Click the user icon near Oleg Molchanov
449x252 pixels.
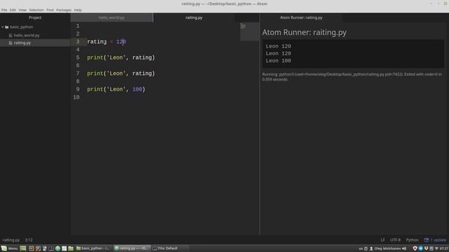[371, 248]
